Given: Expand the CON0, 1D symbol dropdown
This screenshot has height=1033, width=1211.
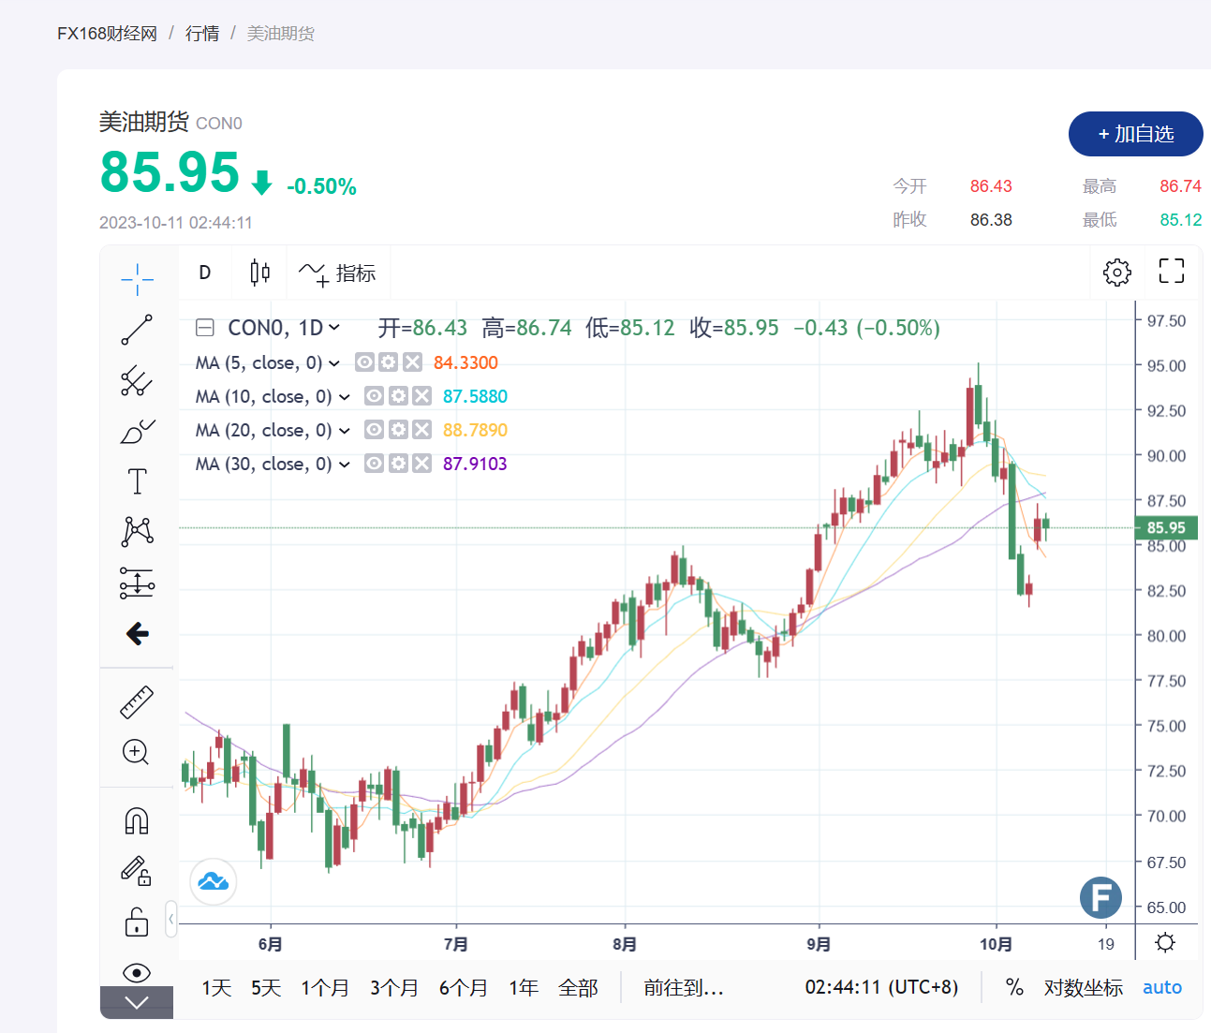Looking at the screenshot, I should pos(334,328).
